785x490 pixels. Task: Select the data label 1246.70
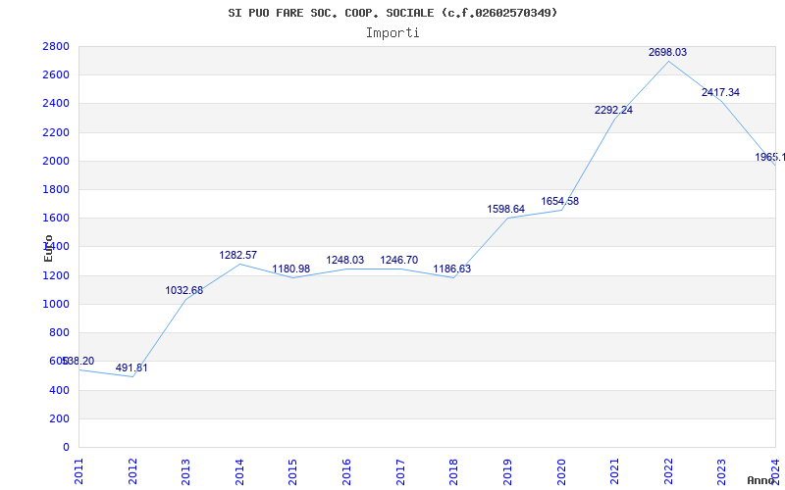coord(399,260)
